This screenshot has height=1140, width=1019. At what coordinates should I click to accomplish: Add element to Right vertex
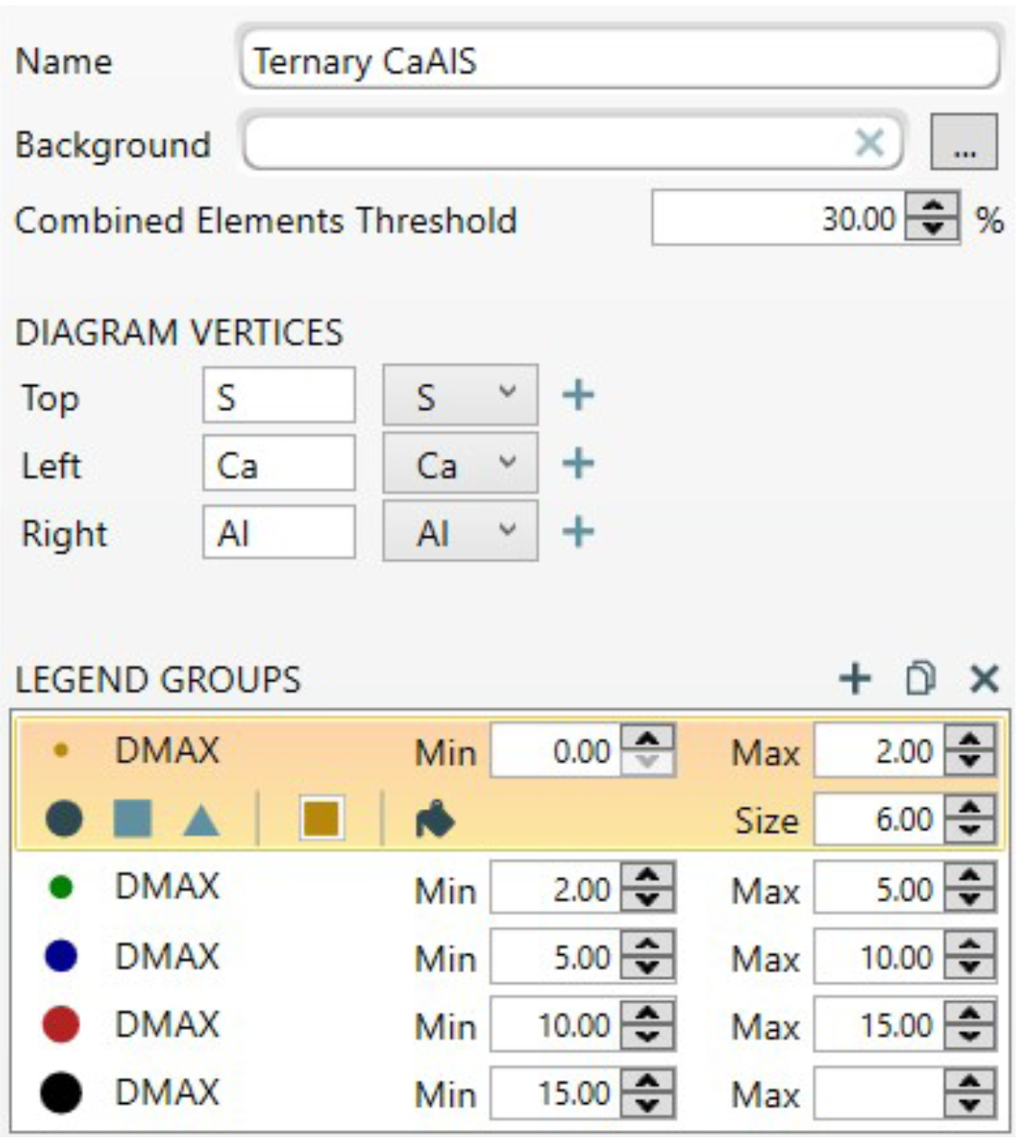point(578,532)
